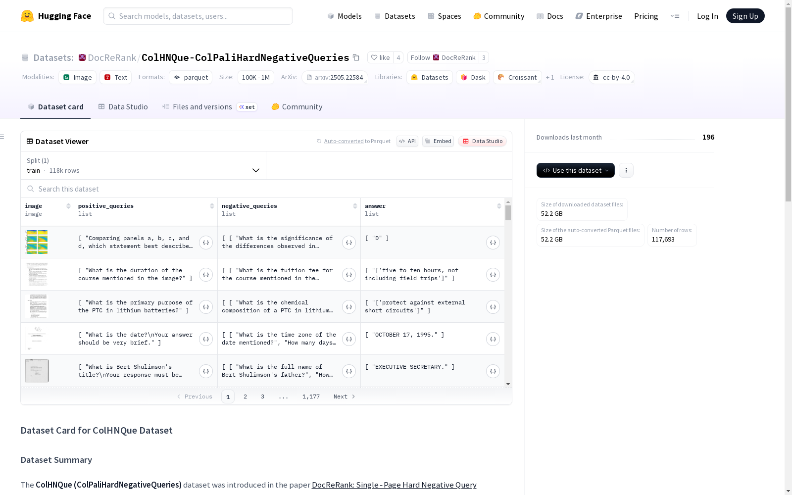Open the DocReRank paper link in summary
This screenshot has height=495, width=792.
coord(394,485)
